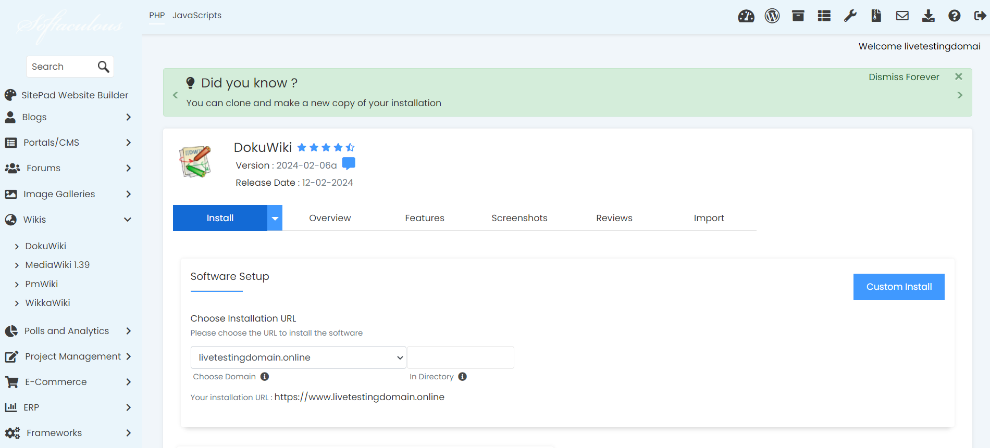Show the previous tip arrow
This screenshot has height=448, width=990.
coord(176,95)
